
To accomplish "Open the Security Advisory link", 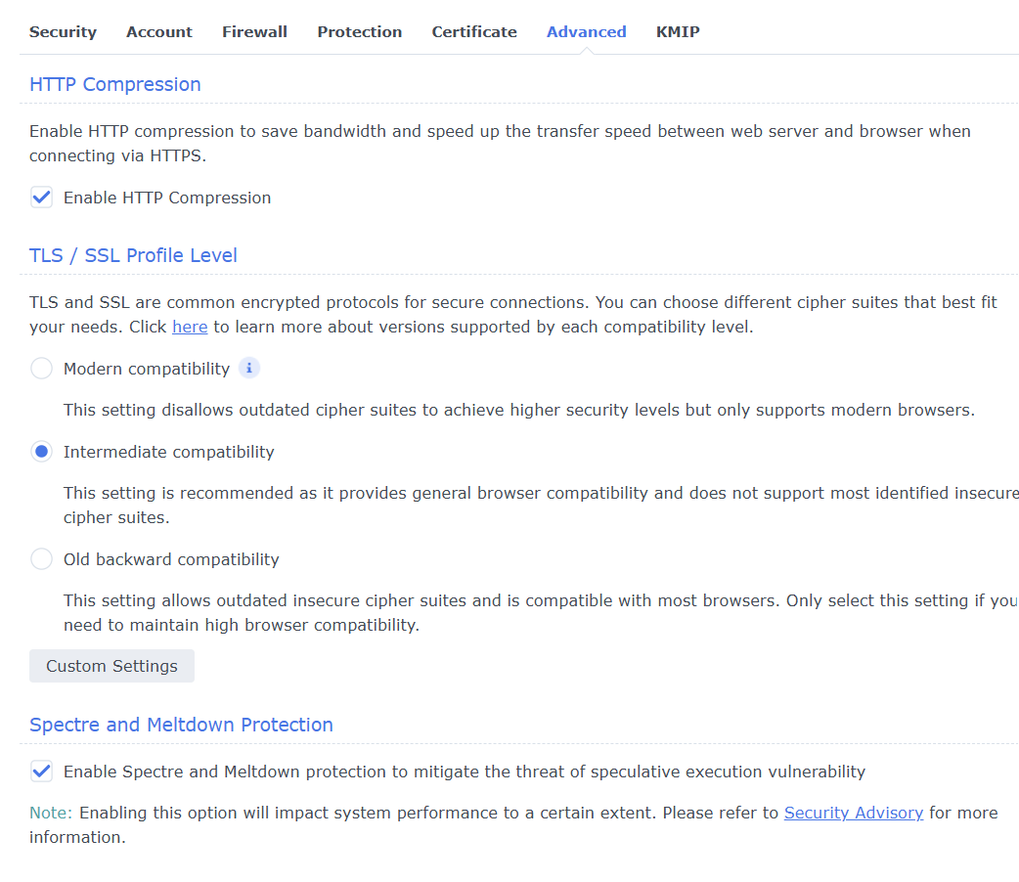I will click(853, 814).
